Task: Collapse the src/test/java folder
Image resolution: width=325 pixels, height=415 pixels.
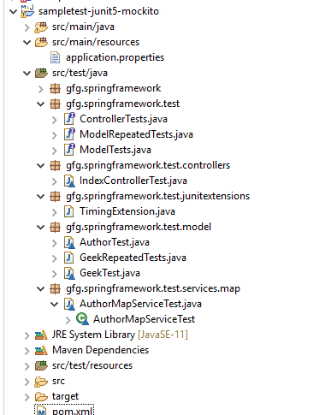Action: pyautogui.click(x=27, y=74)
